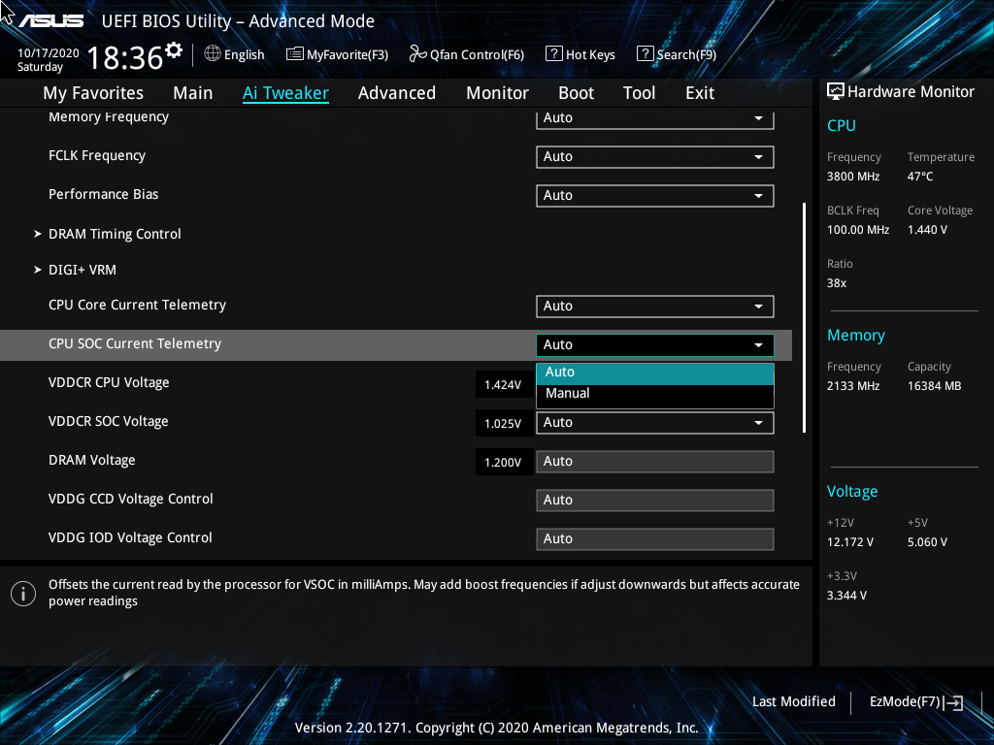The width and height of the screenshot is (994, 745).
Task: Click the 1.440 V core voltage value
Action: point(927,230)
